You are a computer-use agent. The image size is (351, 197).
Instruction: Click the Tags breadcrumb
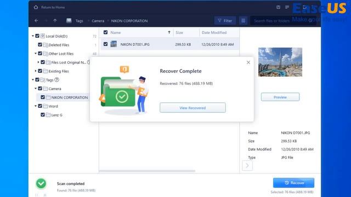[79, 21]
